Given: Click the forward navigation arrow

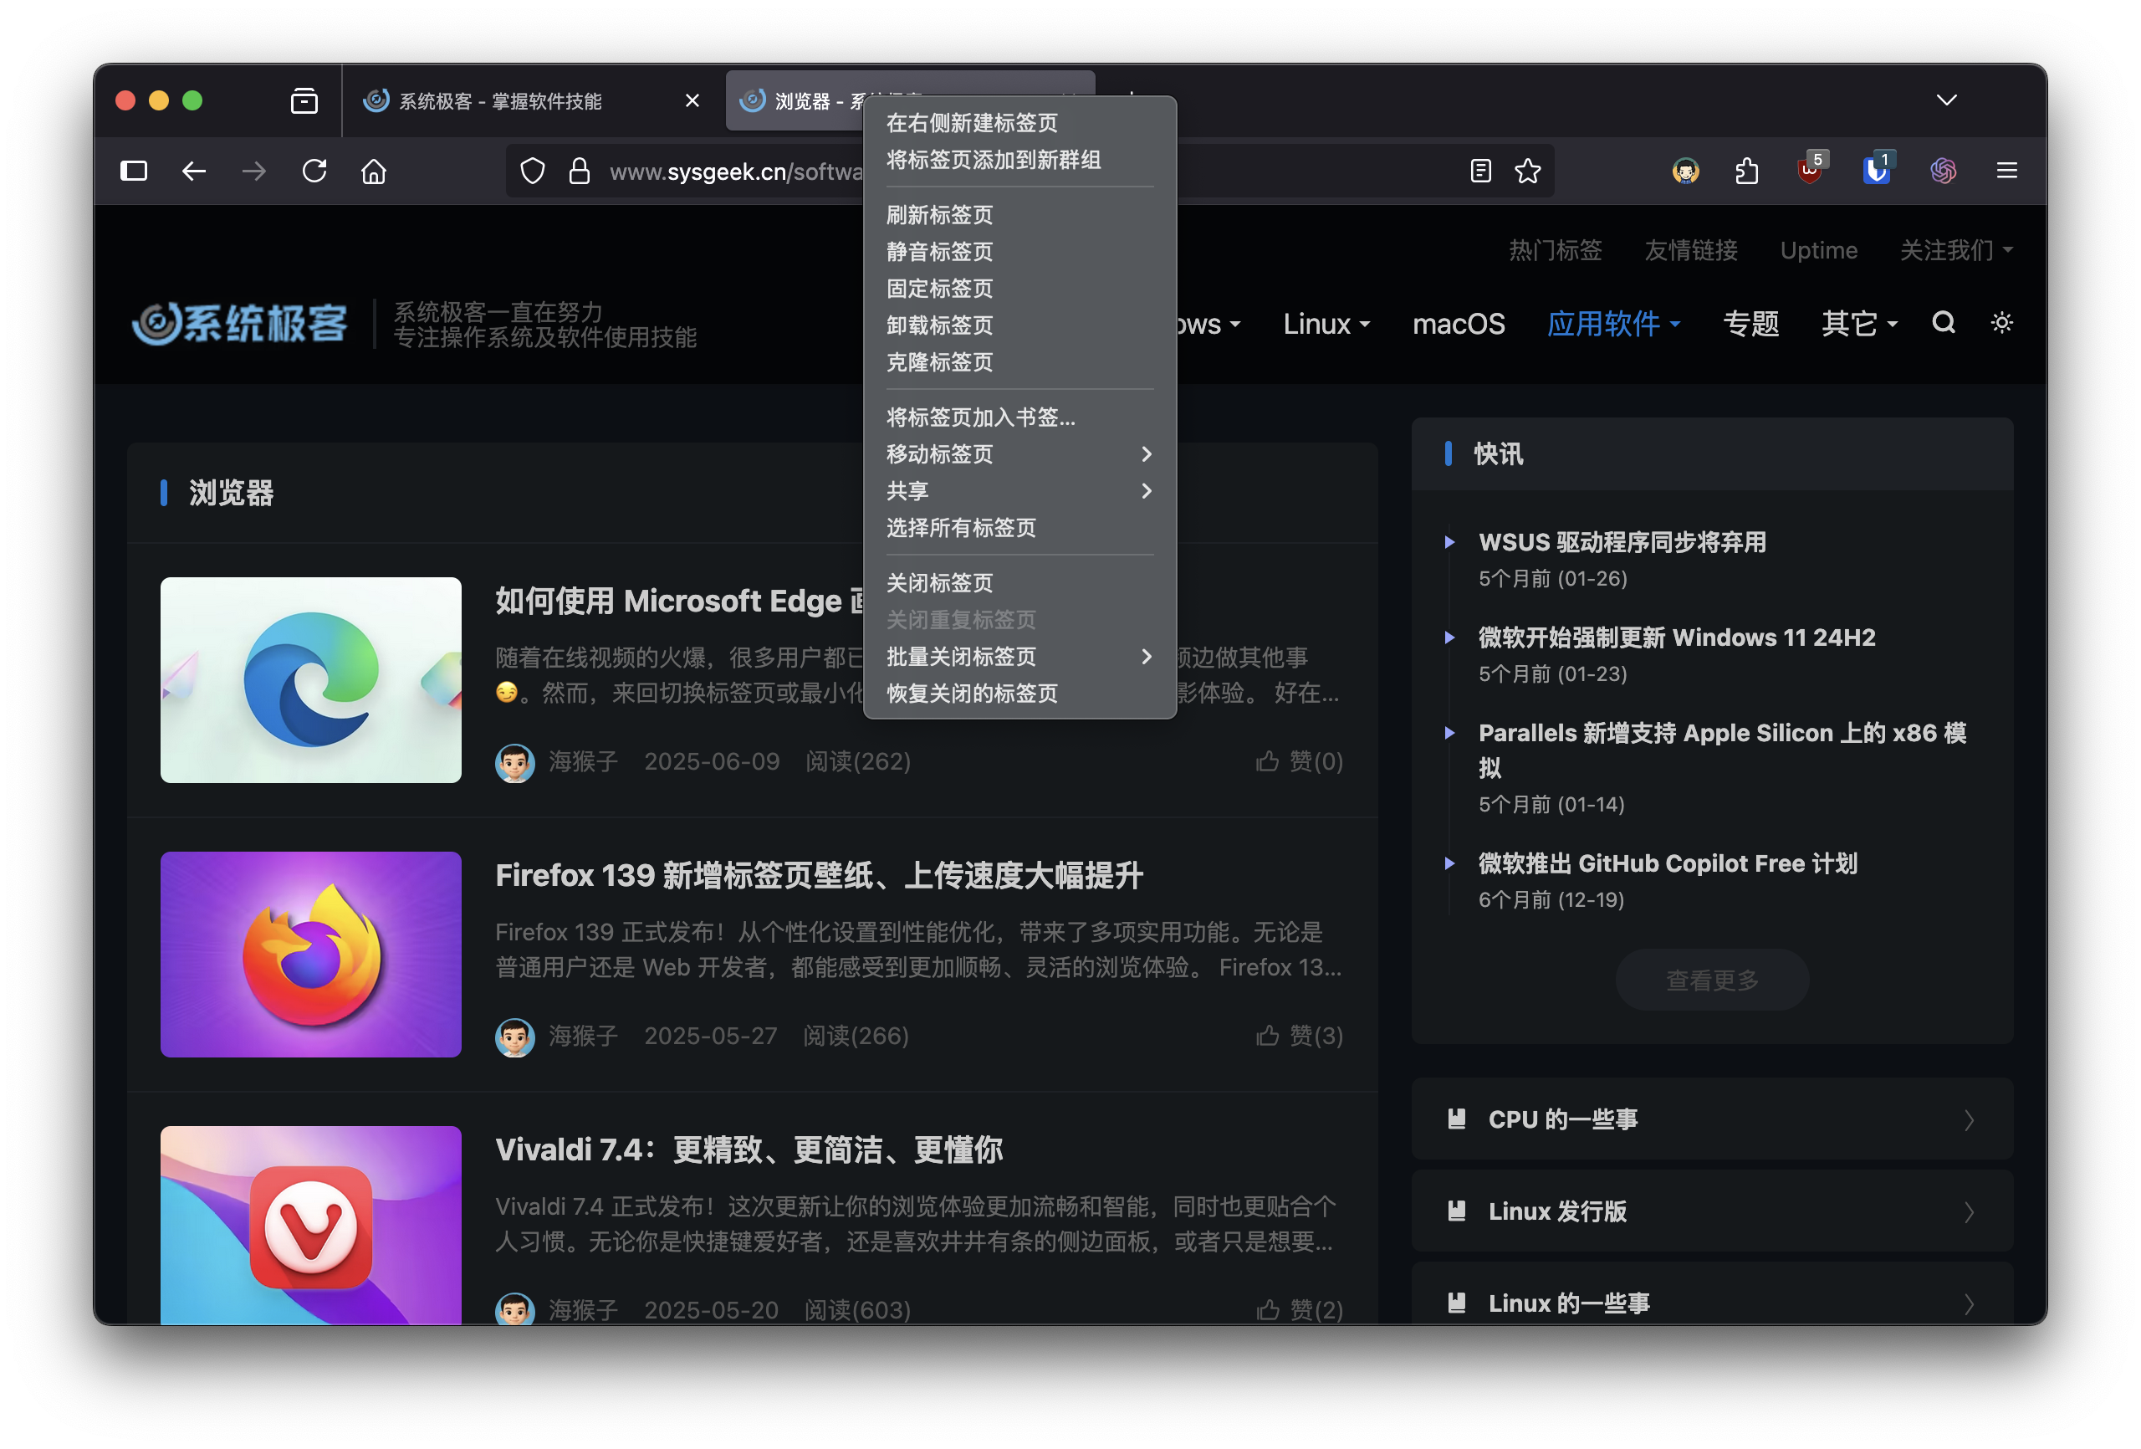Looking at the screenshot, I should [254, 171].
